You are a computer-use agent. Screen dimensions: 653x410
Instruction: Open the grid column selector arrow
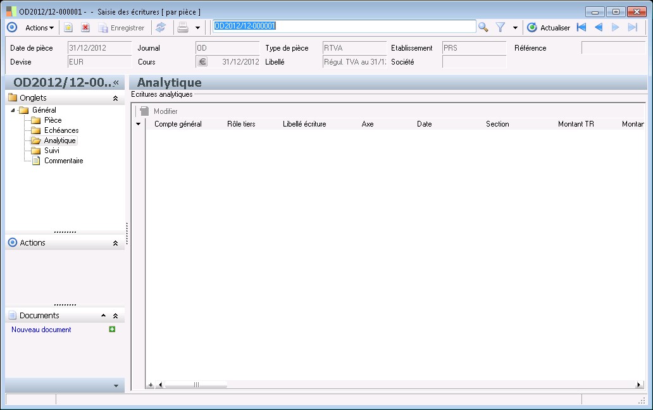(x=139, y=124)
